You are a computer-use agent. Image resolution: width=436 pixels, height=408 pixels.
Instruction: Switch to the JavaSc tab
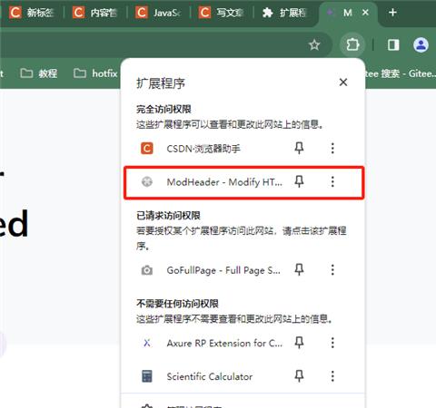(158, 13)
